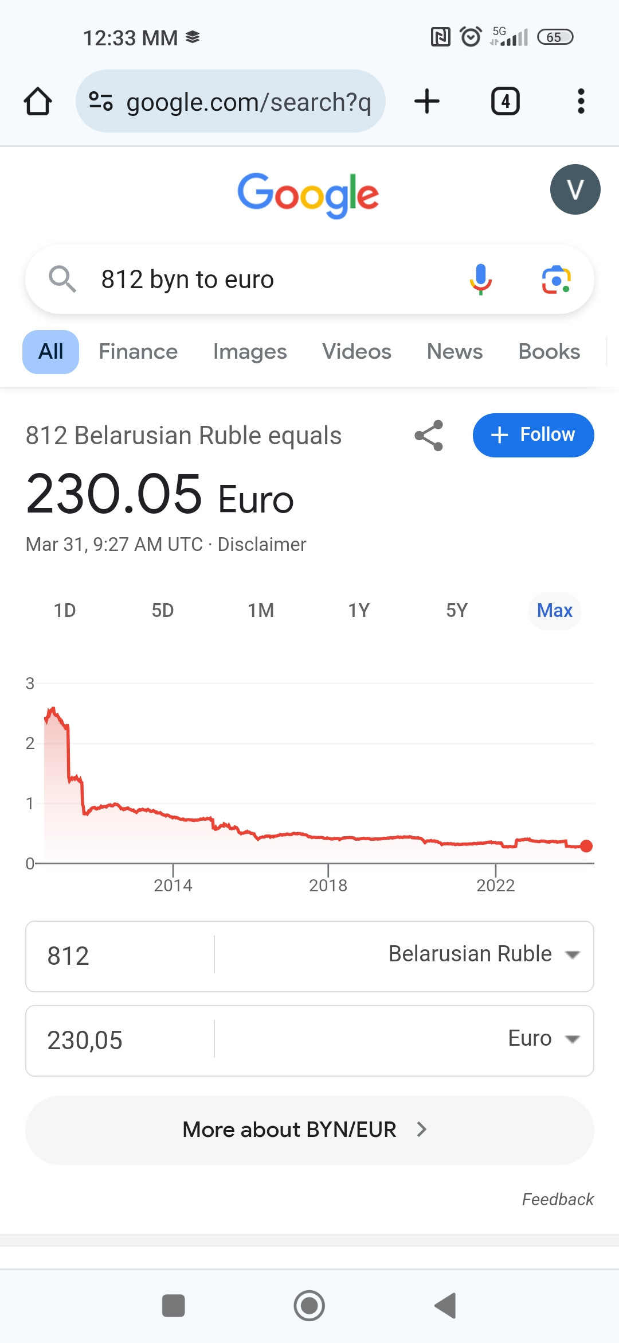Image resolution: width=619 pixels, height=1343 pixels.
Task: Open a new tab with plus icon
Action: click(427, 102)
